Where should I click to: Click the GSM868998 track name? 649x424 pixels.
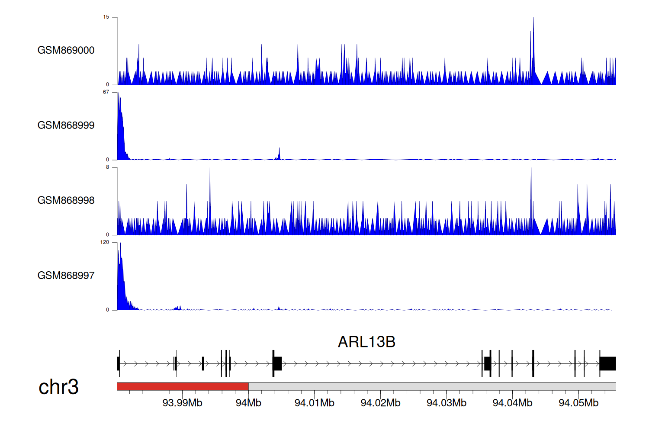66,200
